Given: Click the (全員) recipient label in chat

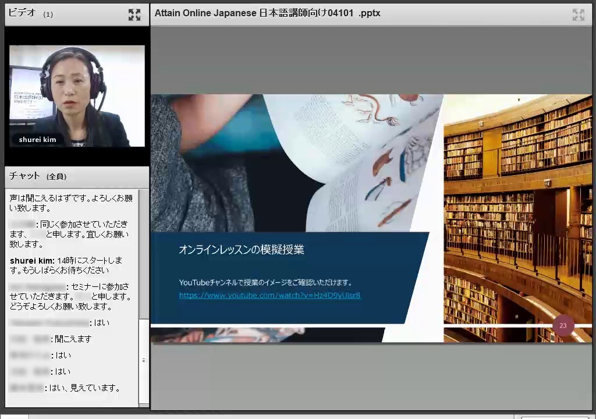Looking at the screenshot, I should pos(56,176).
